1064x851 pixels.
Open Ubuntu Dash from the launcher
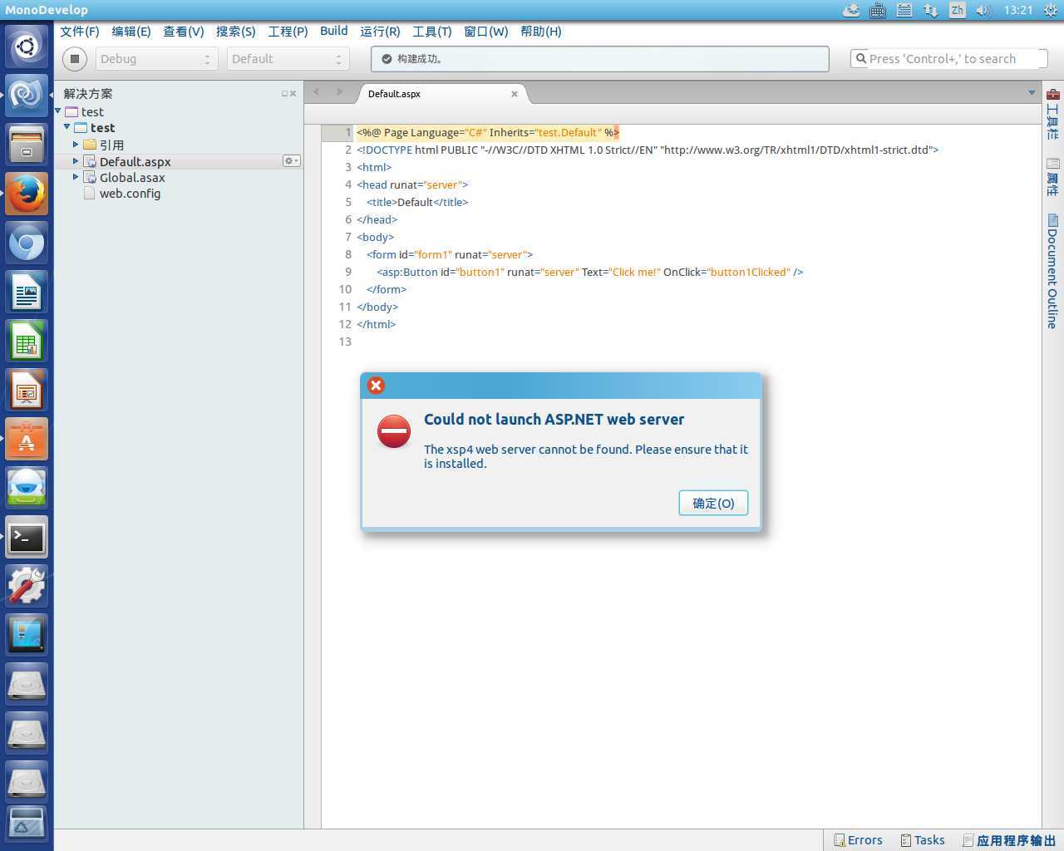27,47
